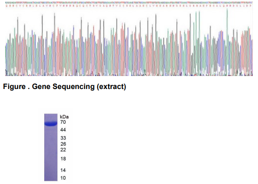Viewport: 258px width, 184px height.
Task: Click the '44' marker label
Action: (x=63, y=130)
